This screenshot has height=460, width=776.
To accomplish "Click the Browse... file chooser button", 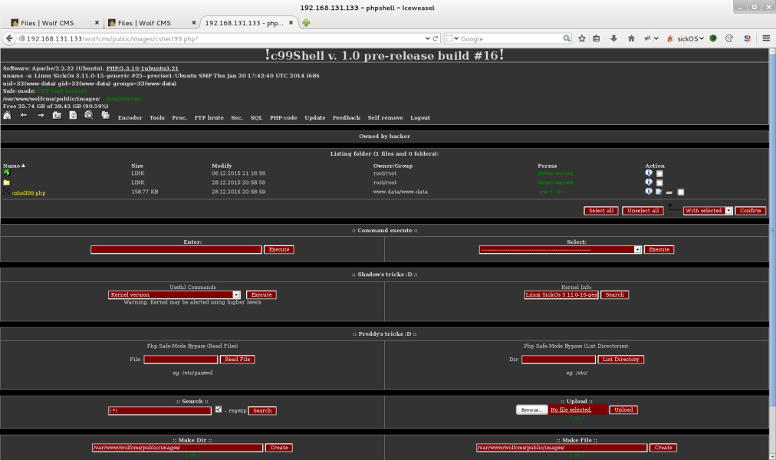I will point(532,410).
